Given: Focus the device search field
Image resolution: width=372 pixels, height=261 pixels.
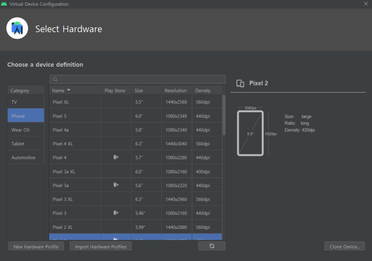Looking at the screenshot, I should (x=138, y=79).
